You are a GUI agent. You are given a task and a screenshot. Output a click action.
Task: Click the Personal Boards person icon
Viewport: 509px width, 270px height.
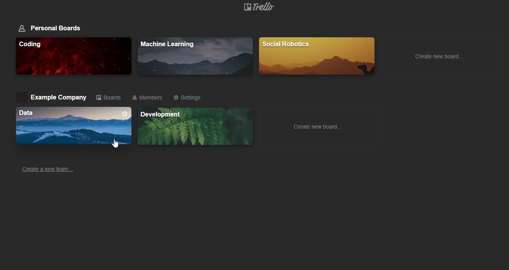(x=22, y=28)
